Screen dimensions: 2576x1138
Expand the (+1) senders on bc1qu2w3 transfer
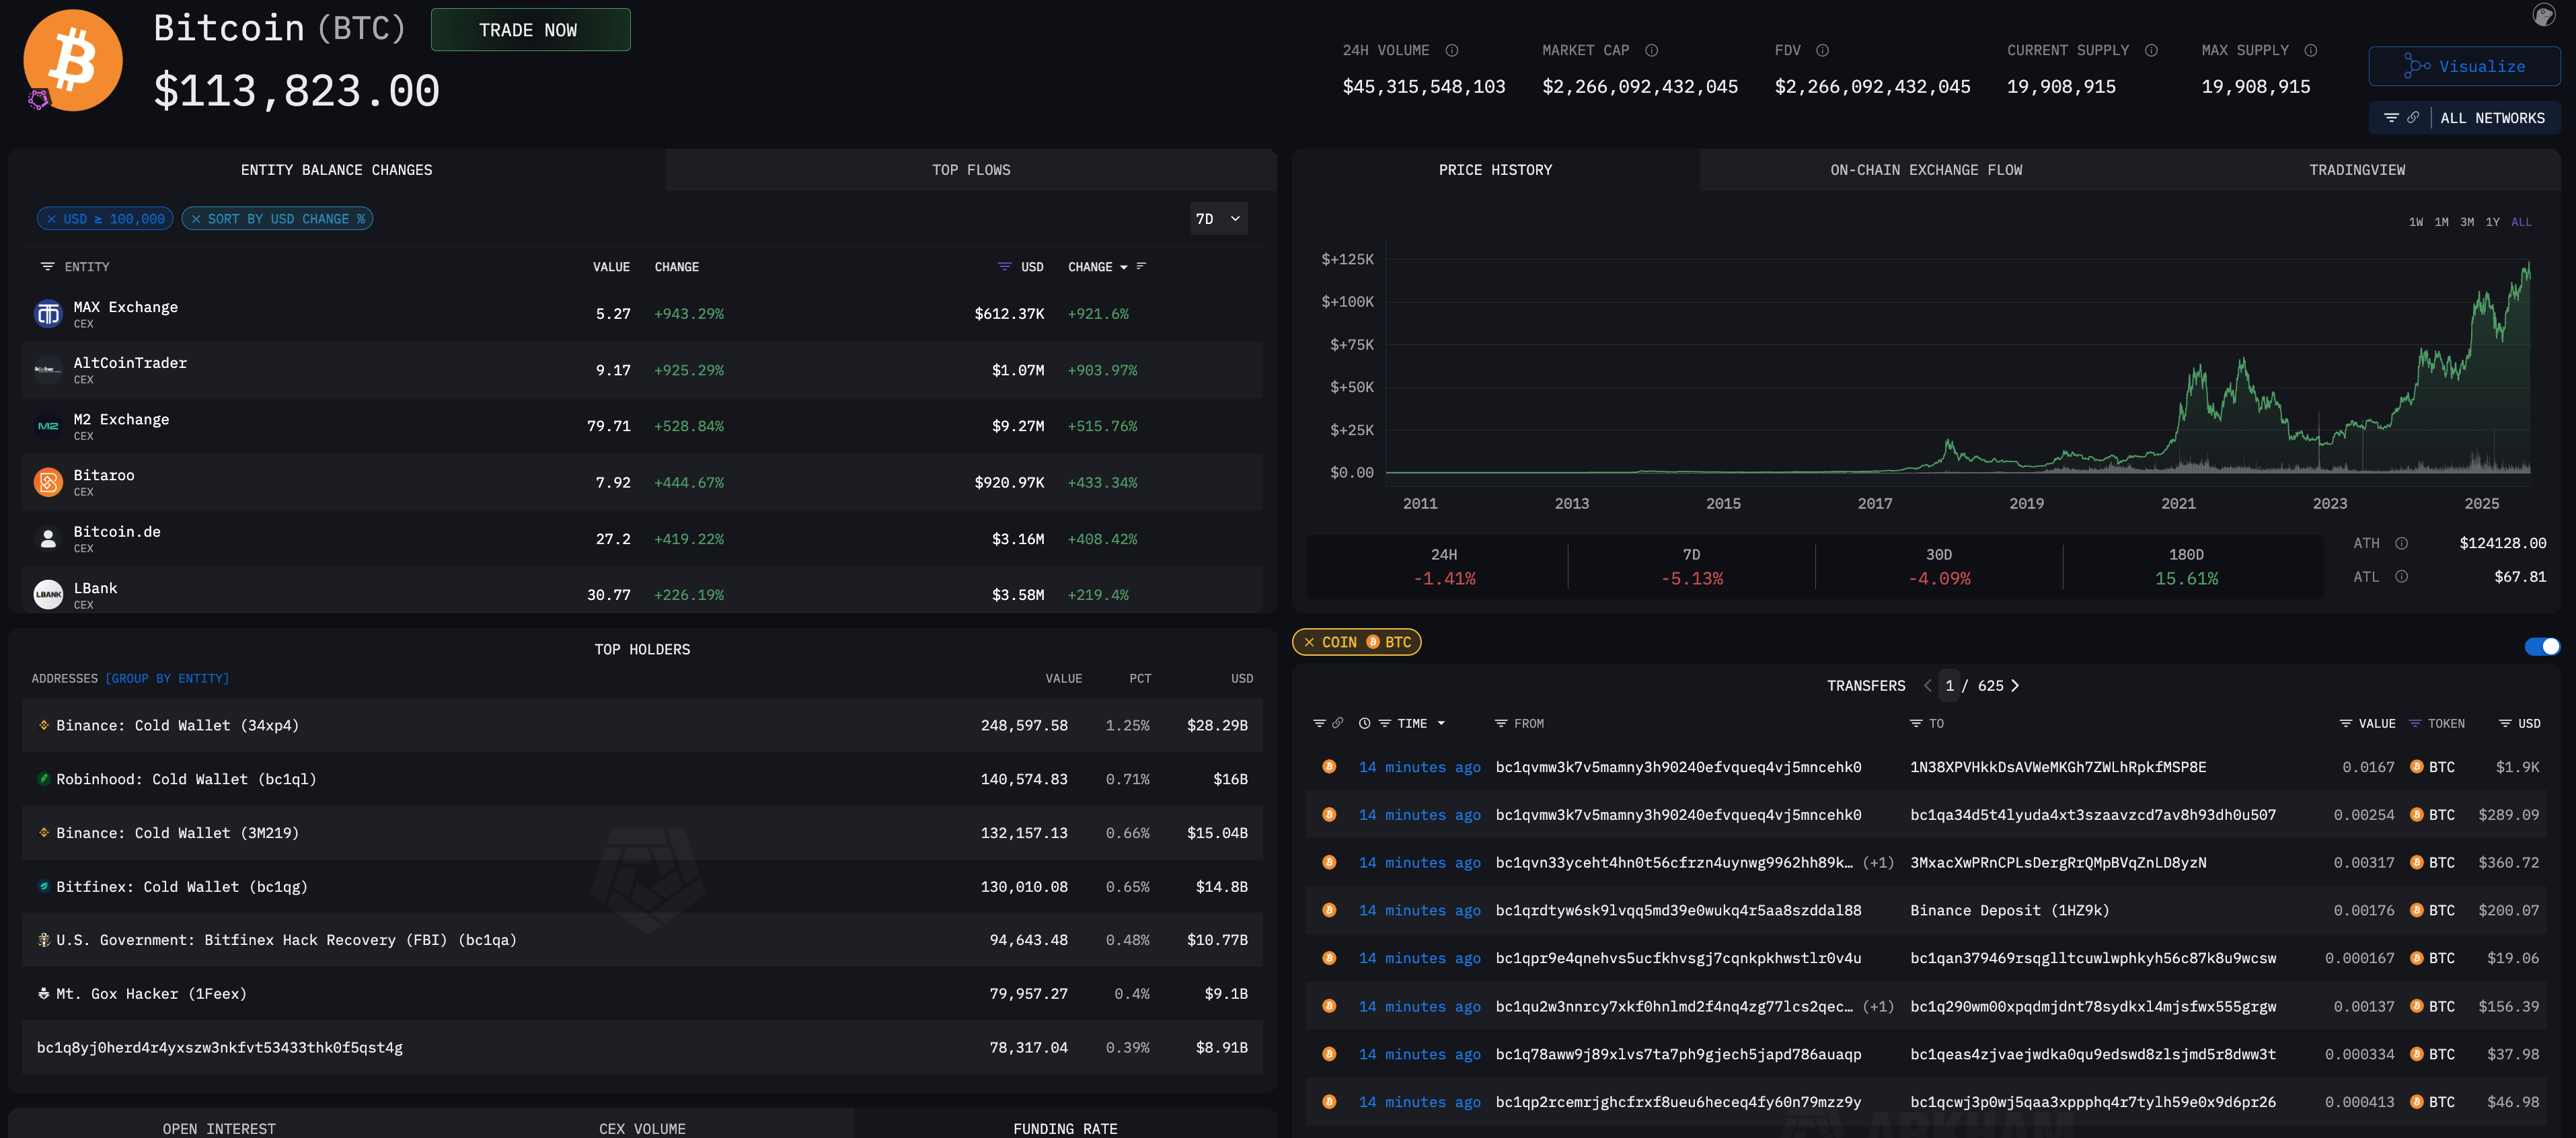pyautogui.click(x=1878, y=1007)
